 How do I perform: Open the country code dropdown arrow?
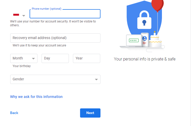coord(24,16)
